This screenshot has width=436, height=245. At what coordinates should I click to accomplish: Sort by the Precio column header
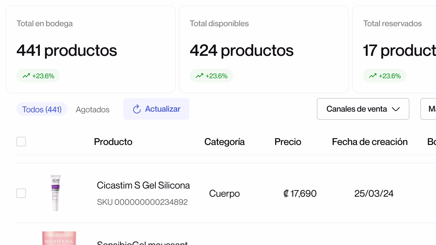[x=288, y=142]
